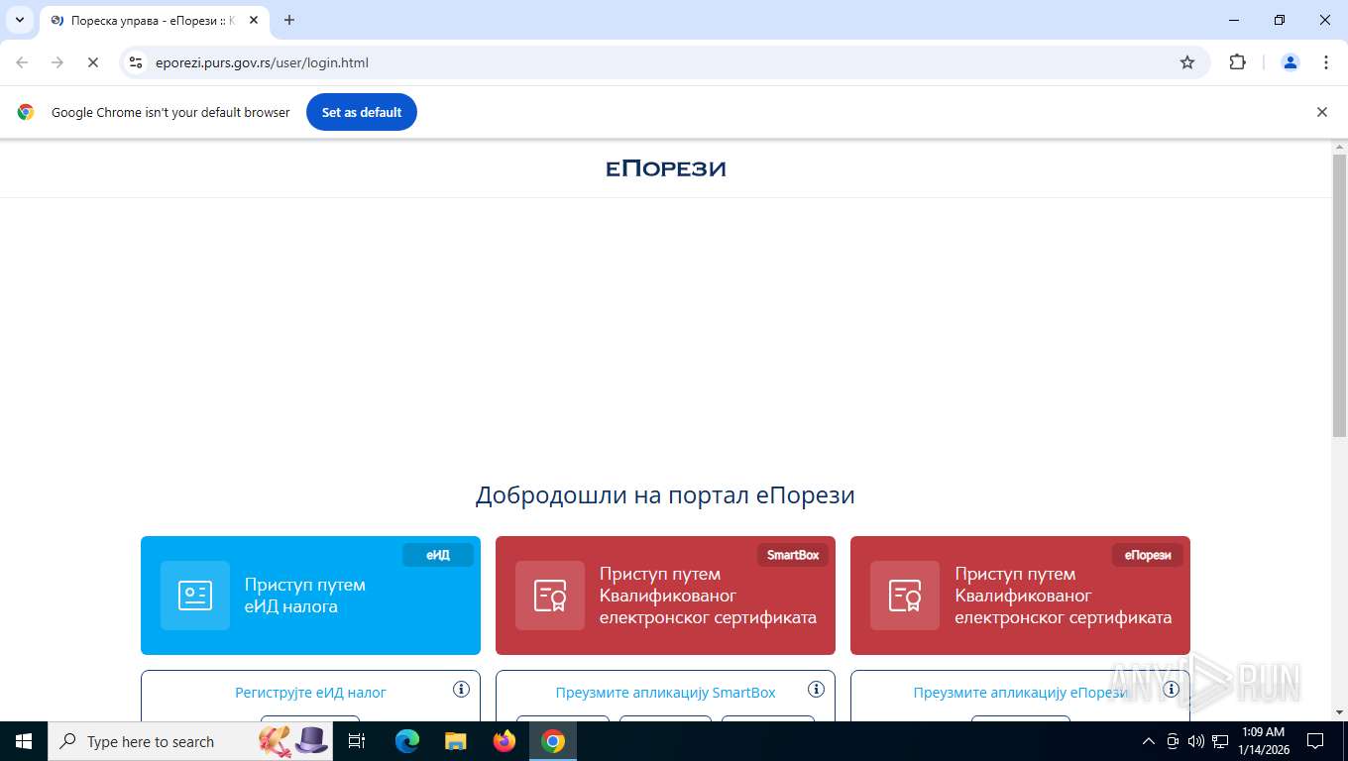Open info icon next to Преузмите апликацију SmartBox
Viewport: 1348px width, 761px height.
click(x=816, y=689)
